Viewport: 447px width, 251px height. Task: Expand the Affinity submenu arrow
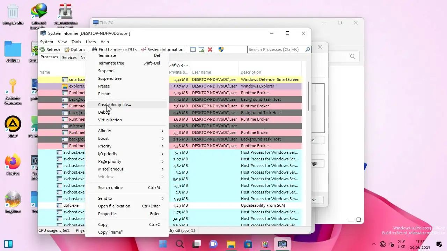162,131
